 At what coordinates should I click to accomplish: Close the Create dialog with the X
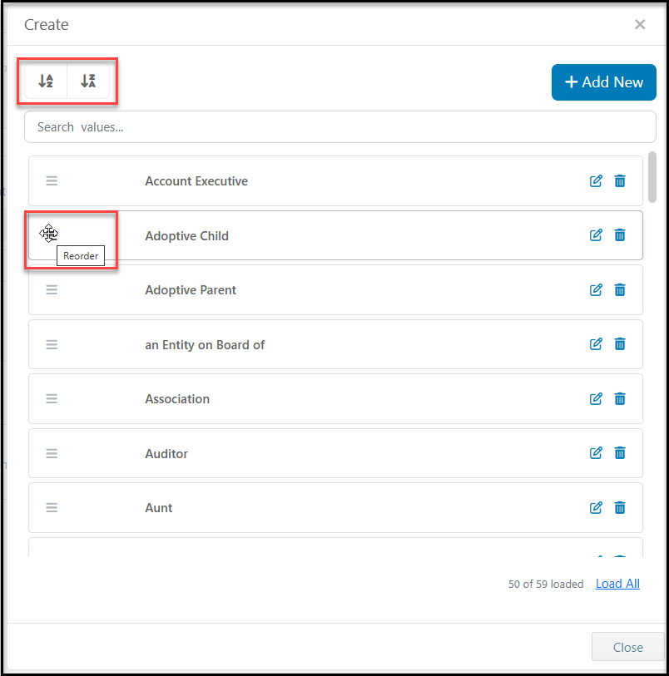click(x=640, y=25)
